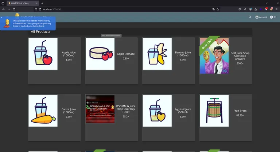Screen dimensions: 280x152
Task: Click the 'Apple Pomace' product name
Action: [x=126, y=54]
